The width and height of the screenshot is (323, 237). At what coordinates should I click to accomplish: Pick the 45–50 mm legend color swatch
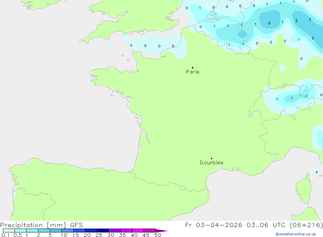point(150,231)
